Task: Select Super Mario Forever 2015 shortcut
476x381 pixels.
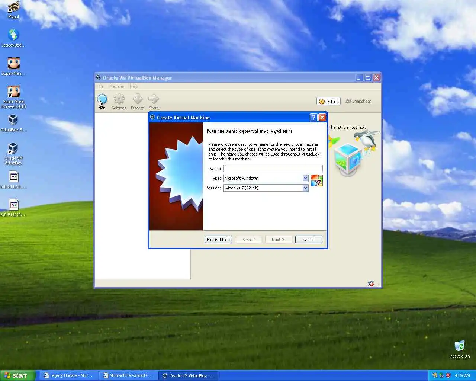Action: click(14, 97)
